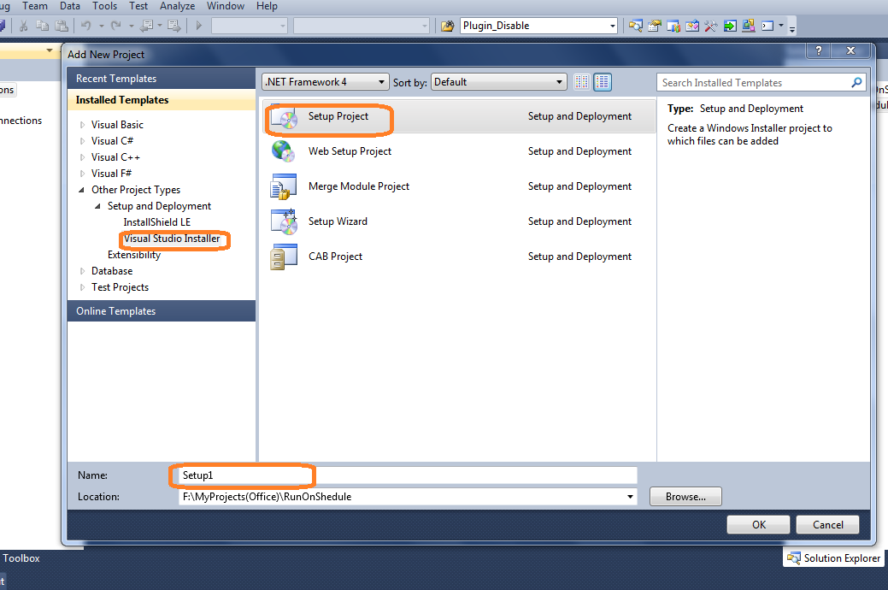The image size is (888, 590).
Task: Open the Window menu
Action: pos(226,6)
